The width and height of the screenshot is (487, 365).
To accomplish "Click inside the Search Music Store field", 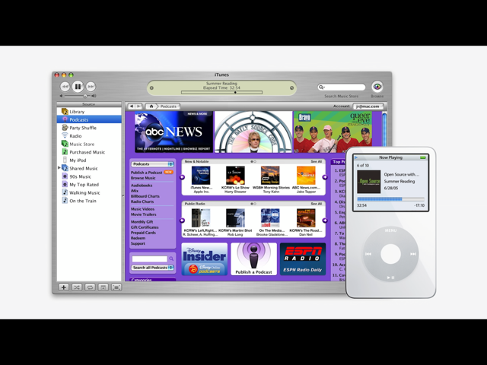I will [x=342, y=87].
